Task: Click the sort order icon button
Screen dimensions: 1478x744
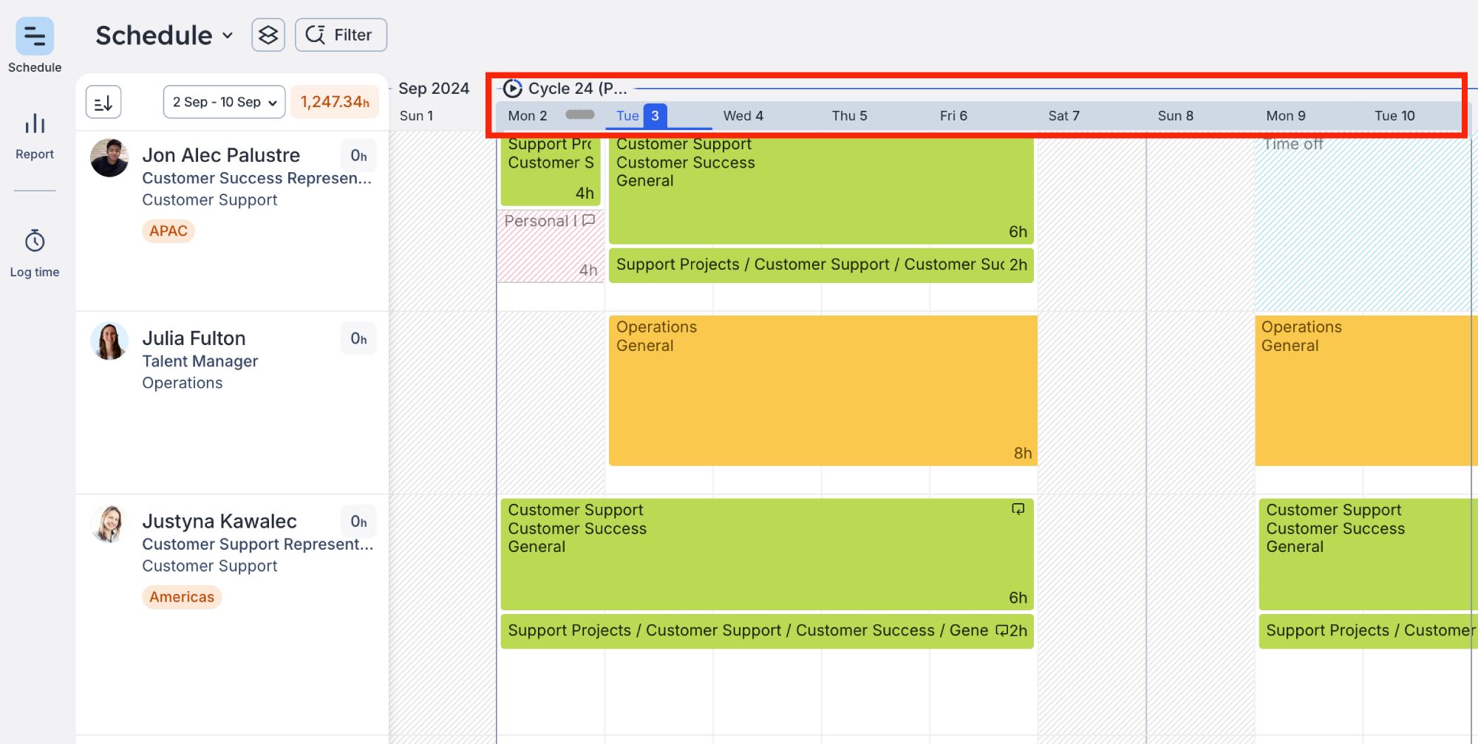Action: click(x=103, y=102)
